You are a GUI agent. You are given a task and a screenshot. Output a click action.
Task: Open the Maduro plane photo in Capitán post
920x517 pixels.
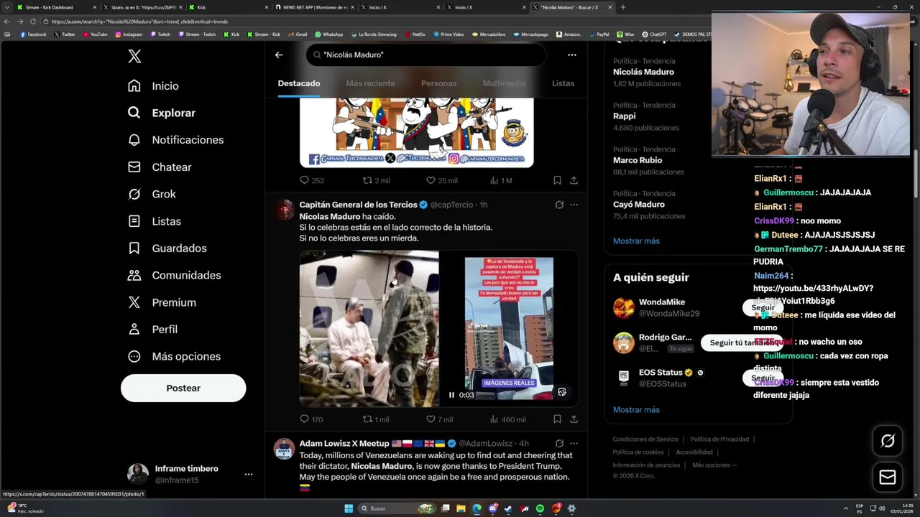tap(369, 329)
